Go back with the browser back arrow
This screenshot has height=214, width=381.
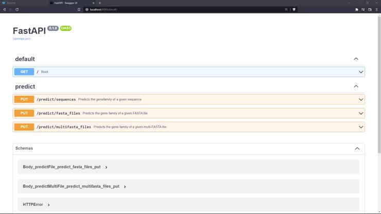pos(4,9)
